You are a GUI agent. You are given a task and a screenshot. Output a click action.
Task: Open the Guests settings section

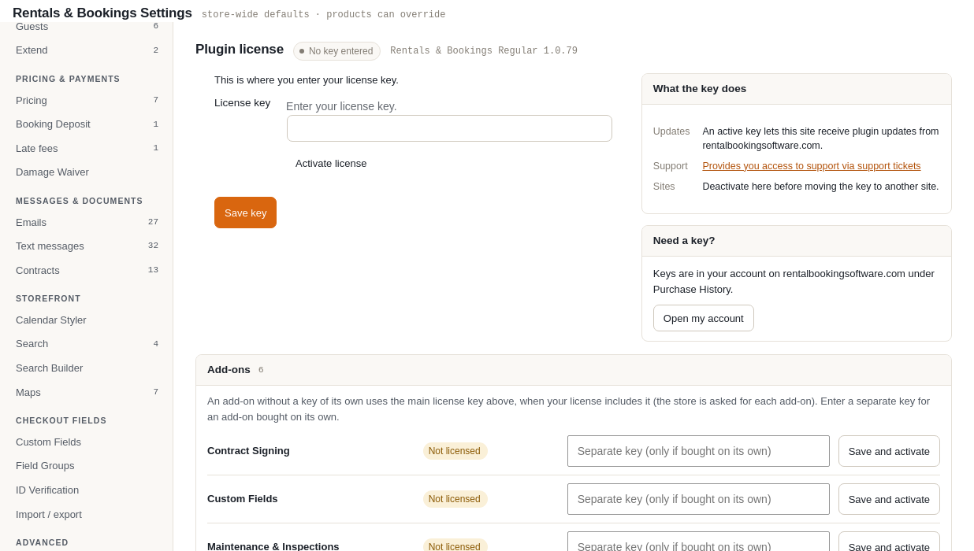point(87,27)
